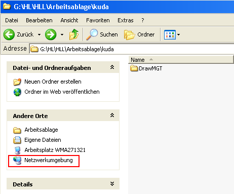Click Neuen Ordner erstellen link
234x194 pixels.
pos(53,82)
